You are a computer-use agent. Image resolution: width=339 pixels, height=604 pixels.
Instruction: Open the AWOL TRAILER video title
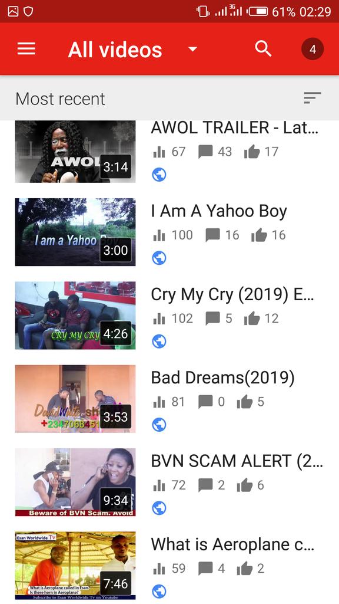pyautogui.click(x=235, y=128)
